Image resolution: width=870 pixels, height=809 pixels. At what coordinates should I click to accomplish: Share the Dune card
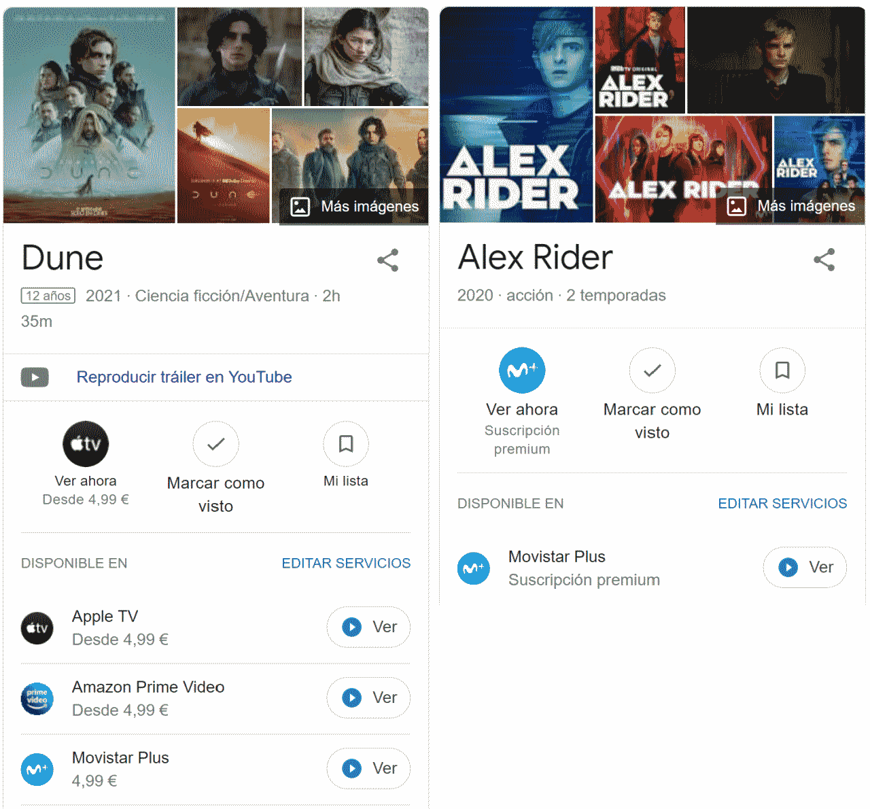tap(388, 260)
